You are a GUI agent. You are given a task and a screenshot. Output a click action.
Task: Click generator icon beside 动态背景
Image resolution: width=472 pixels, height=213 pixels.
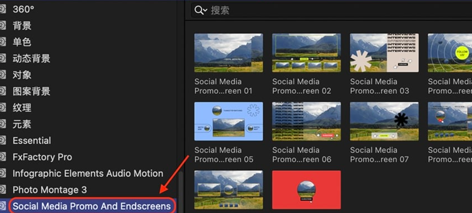coord(3,58)
